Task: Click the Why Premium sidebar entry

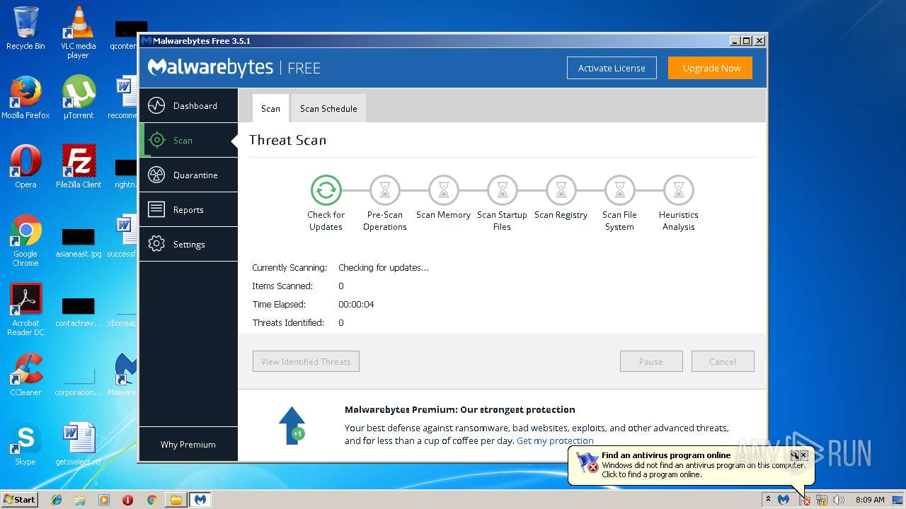Action: click(x=188, y=444)
